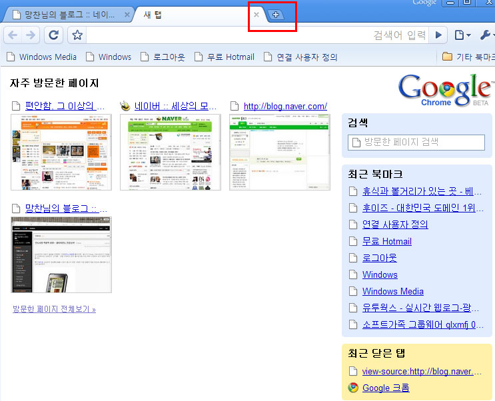Open Windows bookmark in bookmarks bar
Viewport: 495px width, 401px height.
pos(109,57)
